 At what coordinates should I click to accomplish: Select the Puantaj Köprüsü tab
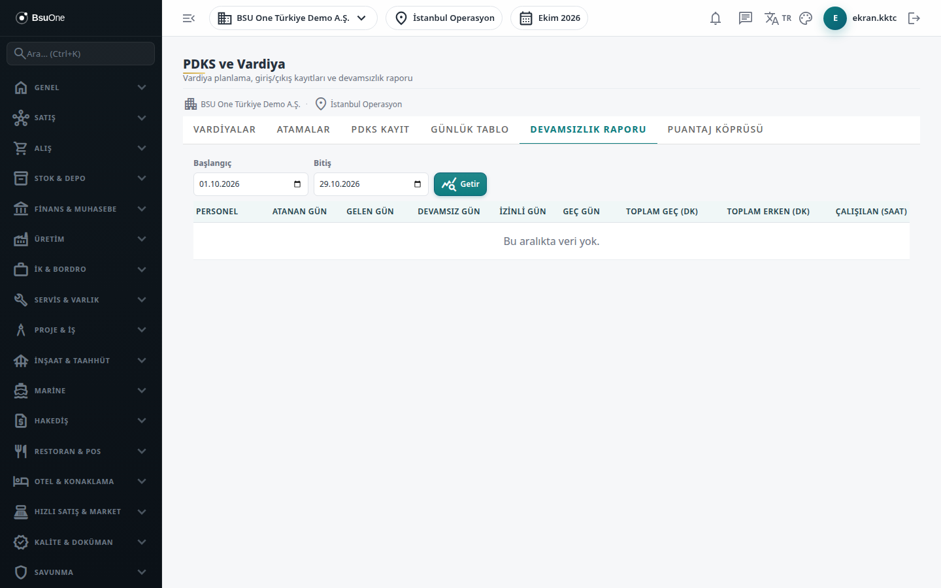click(716, 129)
